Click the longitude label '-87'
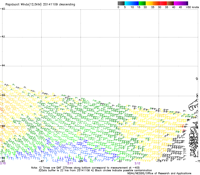 [x=41, y=161]
